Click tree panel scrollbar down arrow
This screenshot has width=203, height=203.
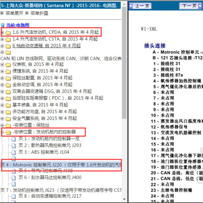pos(124,199)
